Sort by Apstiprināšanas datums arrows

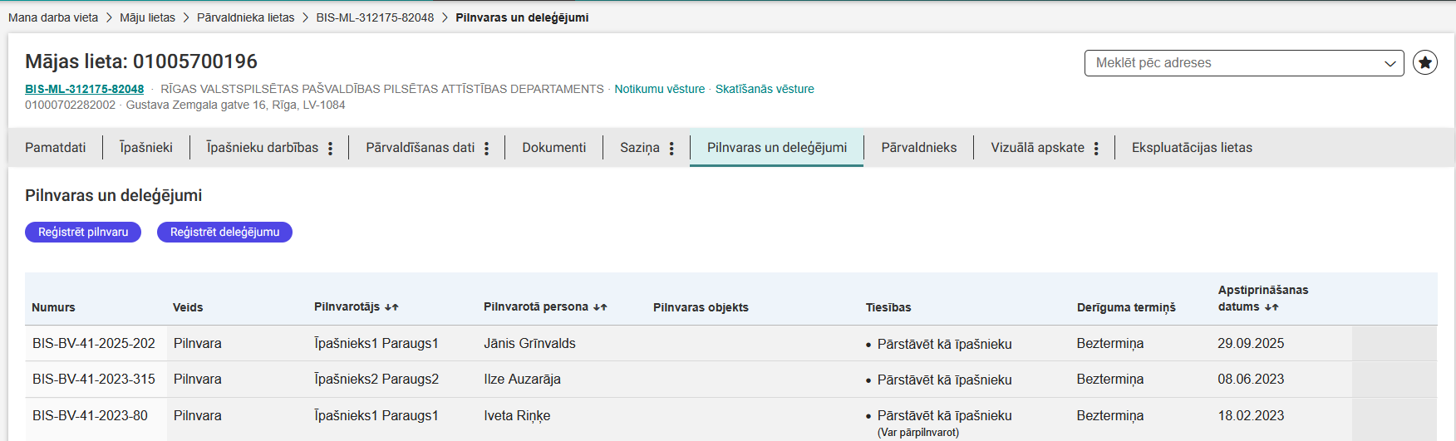coord(1272,307)
